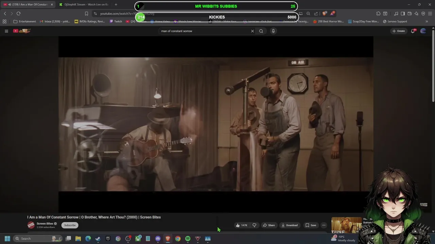Open Spotify from the taskbar
The height and width of the screenshot is (244, 435).
click(x=188, y=239)
